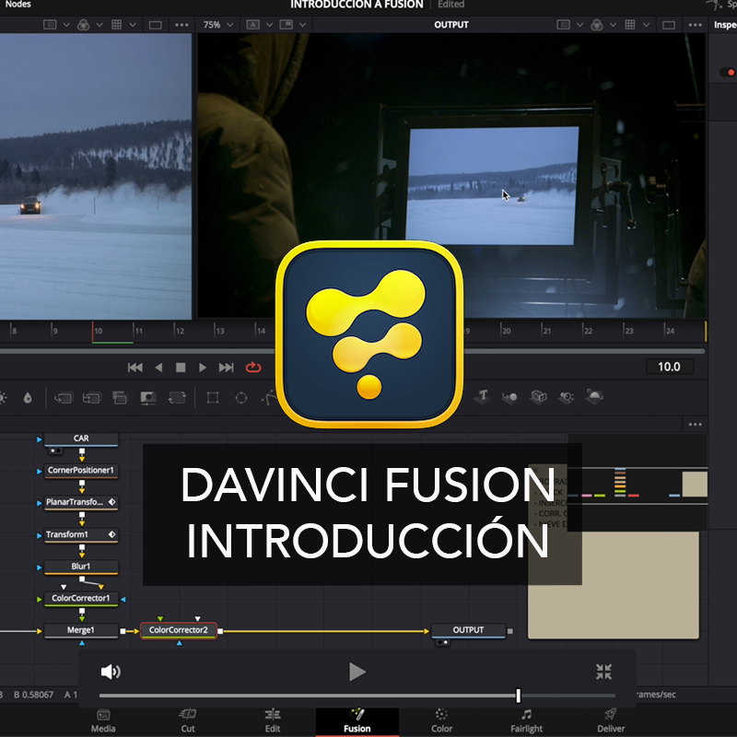
Task: Open the left viewer's three-dot options menu
Action: click(x=181, y=25)
